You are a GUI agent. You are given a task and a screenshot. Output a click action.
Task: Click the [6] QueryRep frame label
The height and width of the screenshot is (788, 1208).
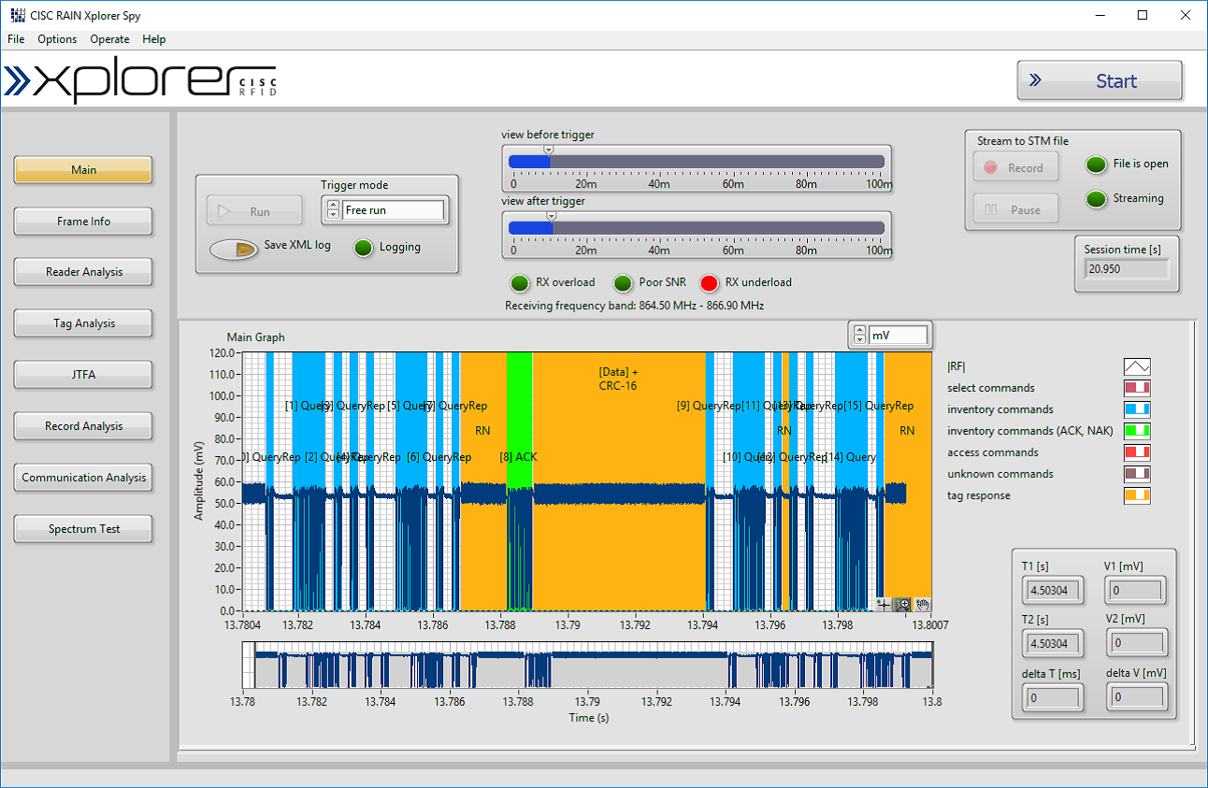(x=439, y=457)
